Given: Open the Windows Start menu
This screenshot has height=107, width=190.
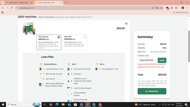Looking at the screenshot, I should coord(3,104).
